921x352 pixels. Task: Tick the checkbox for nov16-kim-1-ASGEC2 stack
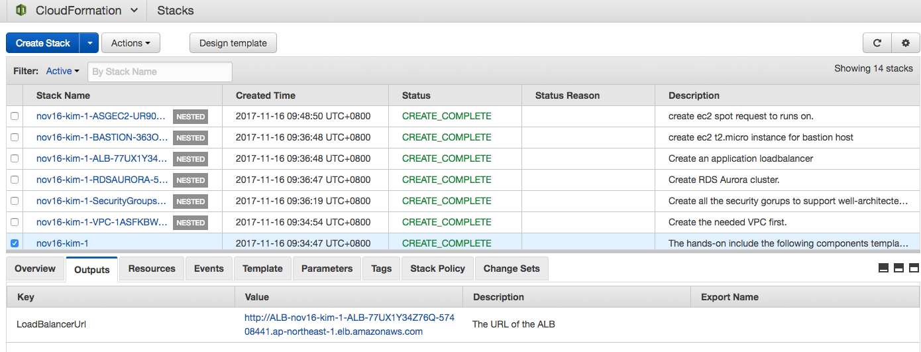15,116
